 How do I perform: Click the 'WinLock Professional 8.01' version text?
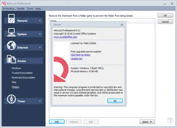coord(67,31)
